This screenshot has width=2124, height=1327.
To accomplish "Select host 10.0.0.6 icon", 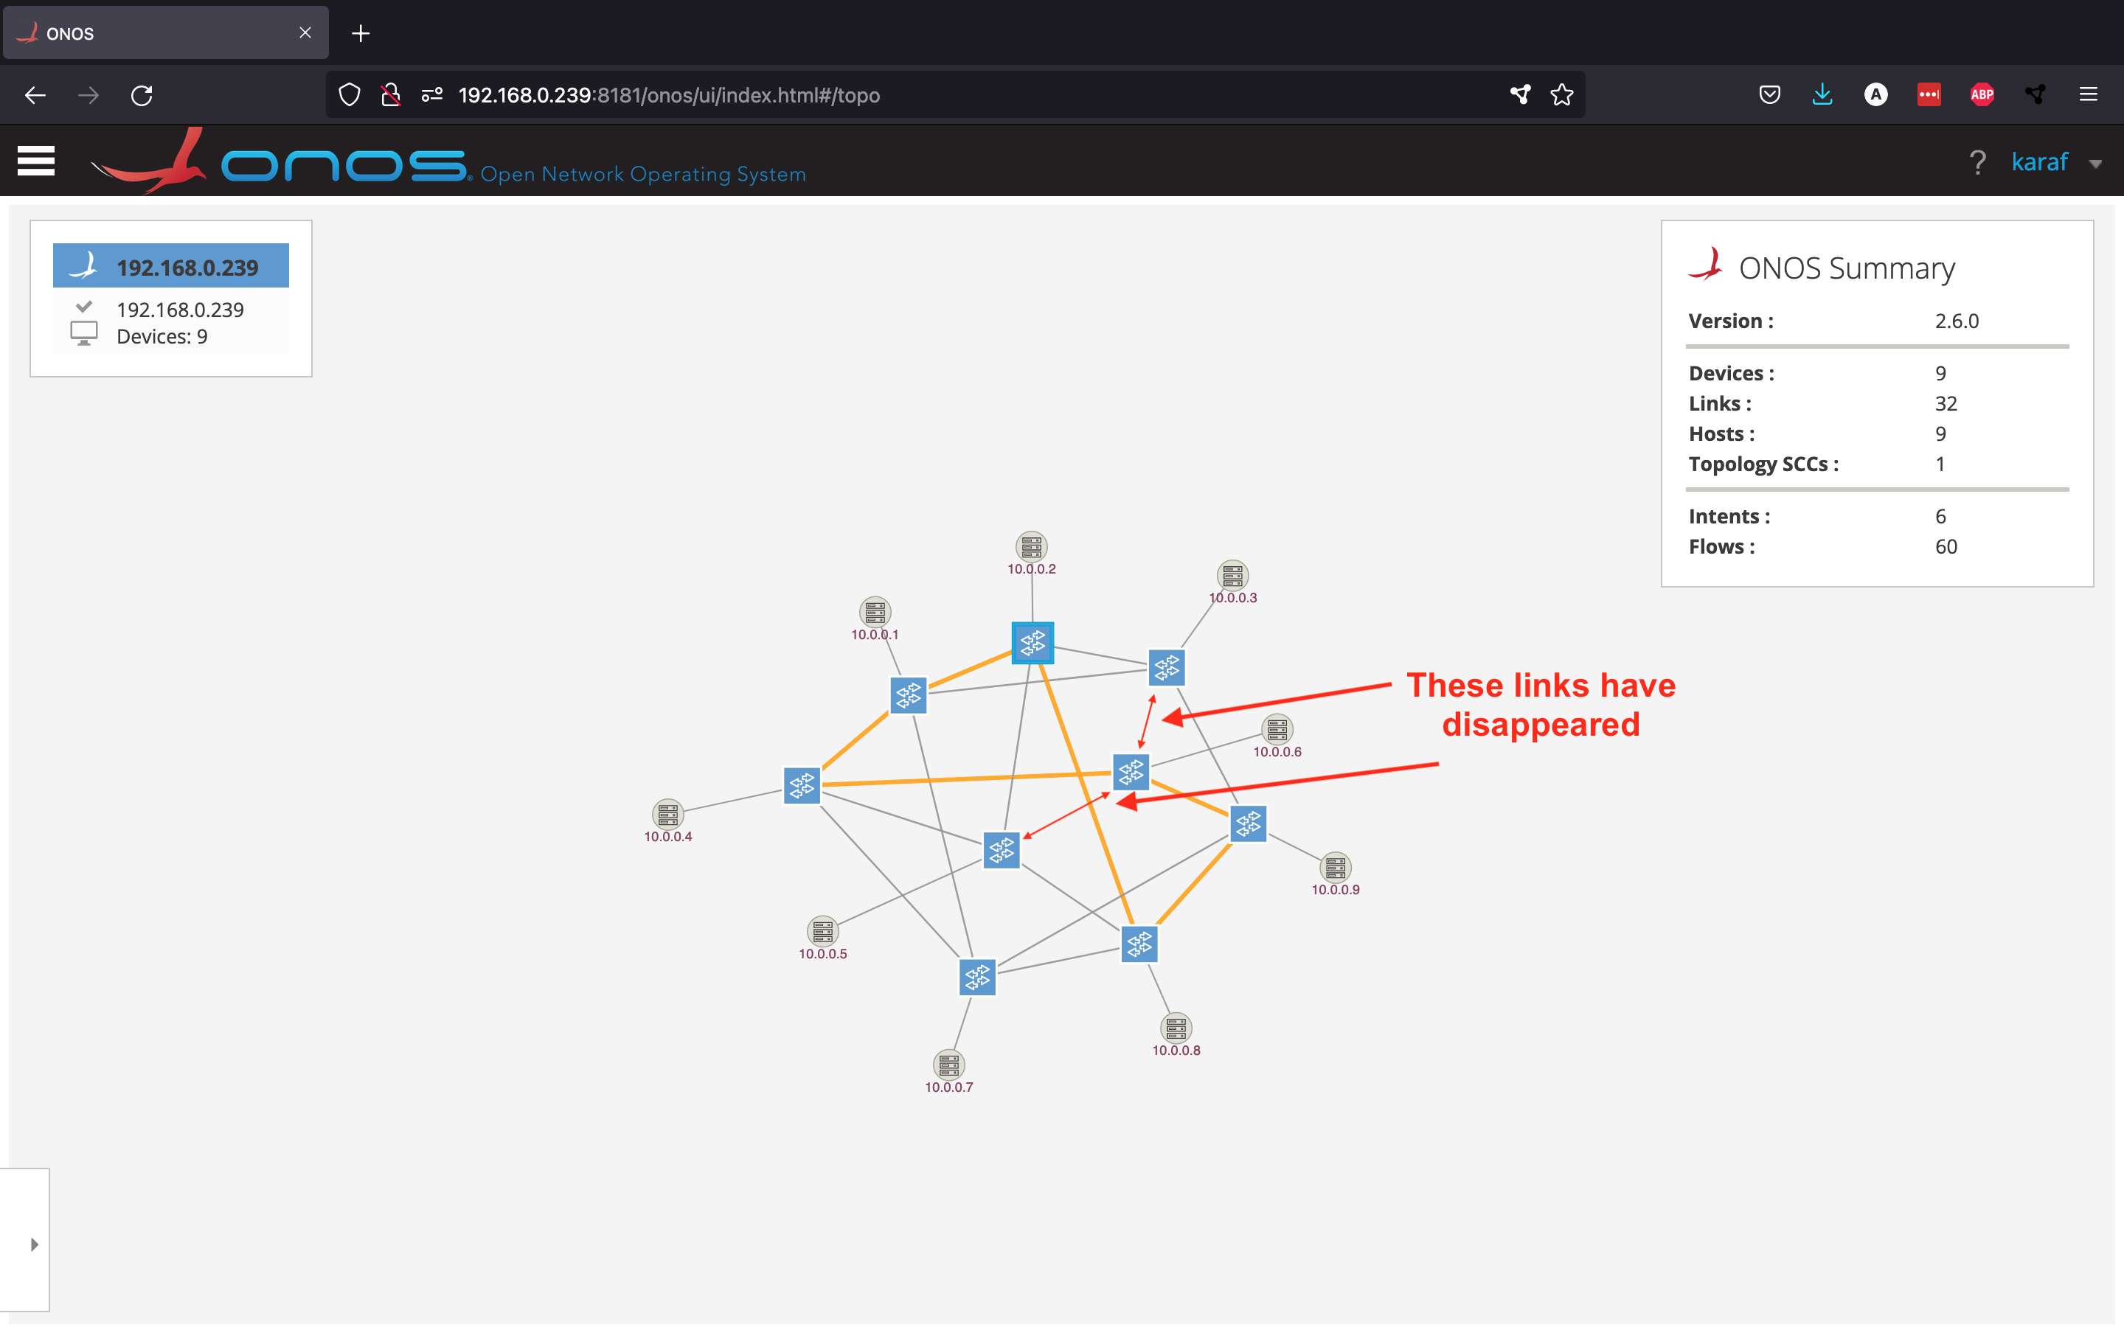I will coord(1277,729).
